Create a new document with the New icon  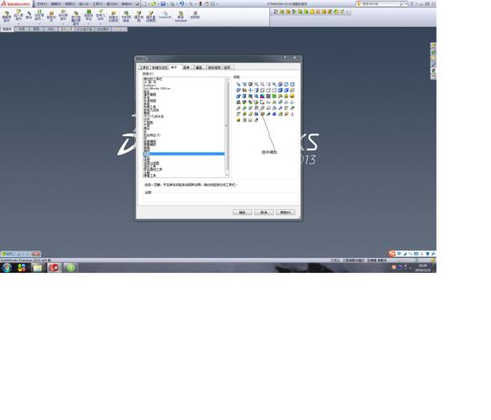pyautogui.click(x=144, y=3)
